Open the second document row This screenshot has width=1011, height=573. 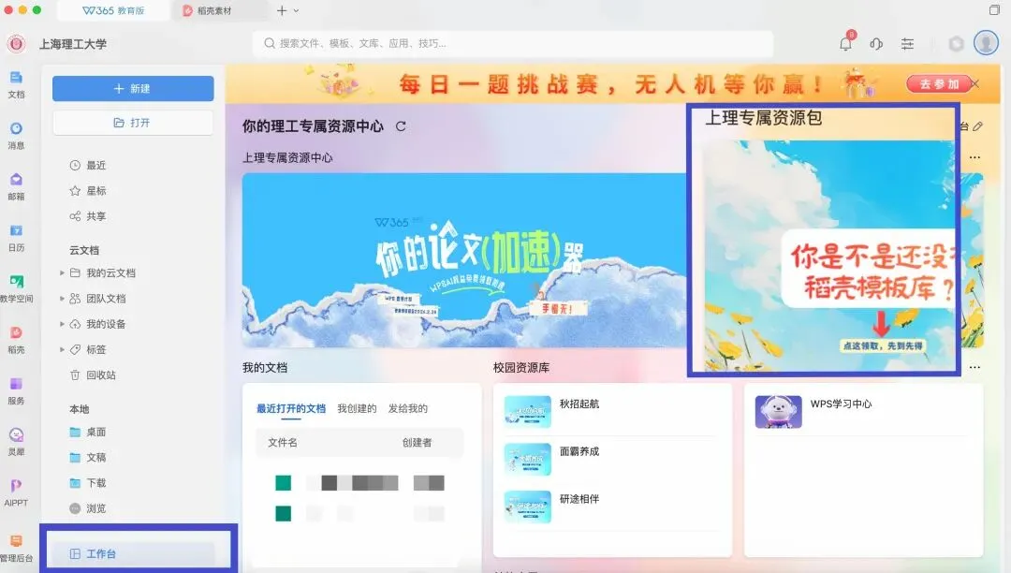click(x=359, y=514)
